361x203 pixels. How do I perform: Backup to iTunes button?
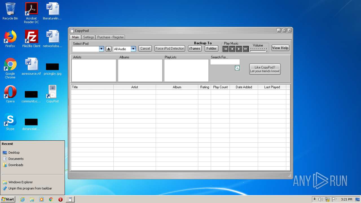[x=195, y=48]
